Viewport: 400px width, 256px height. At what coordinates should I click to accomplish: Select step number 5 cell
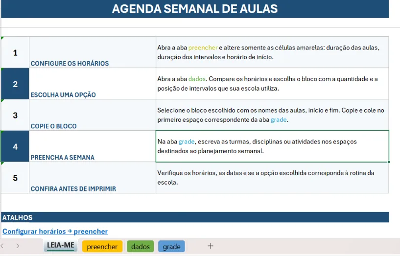15,178
